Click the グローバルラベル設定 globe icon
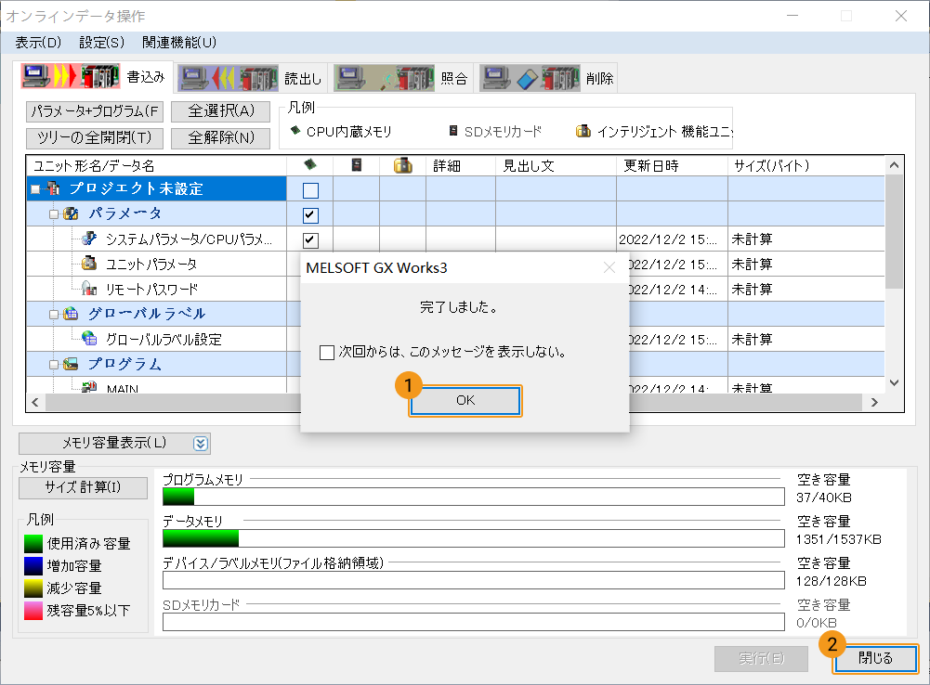 (89, 339)
